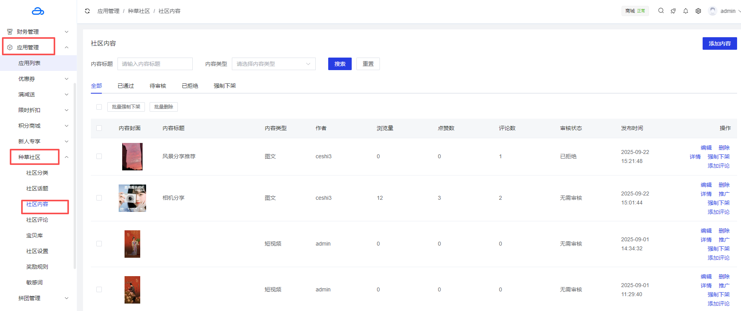The image size is (741, 311).
Task: Switch to the 强制下架 tab
Action: coord(224,86)
